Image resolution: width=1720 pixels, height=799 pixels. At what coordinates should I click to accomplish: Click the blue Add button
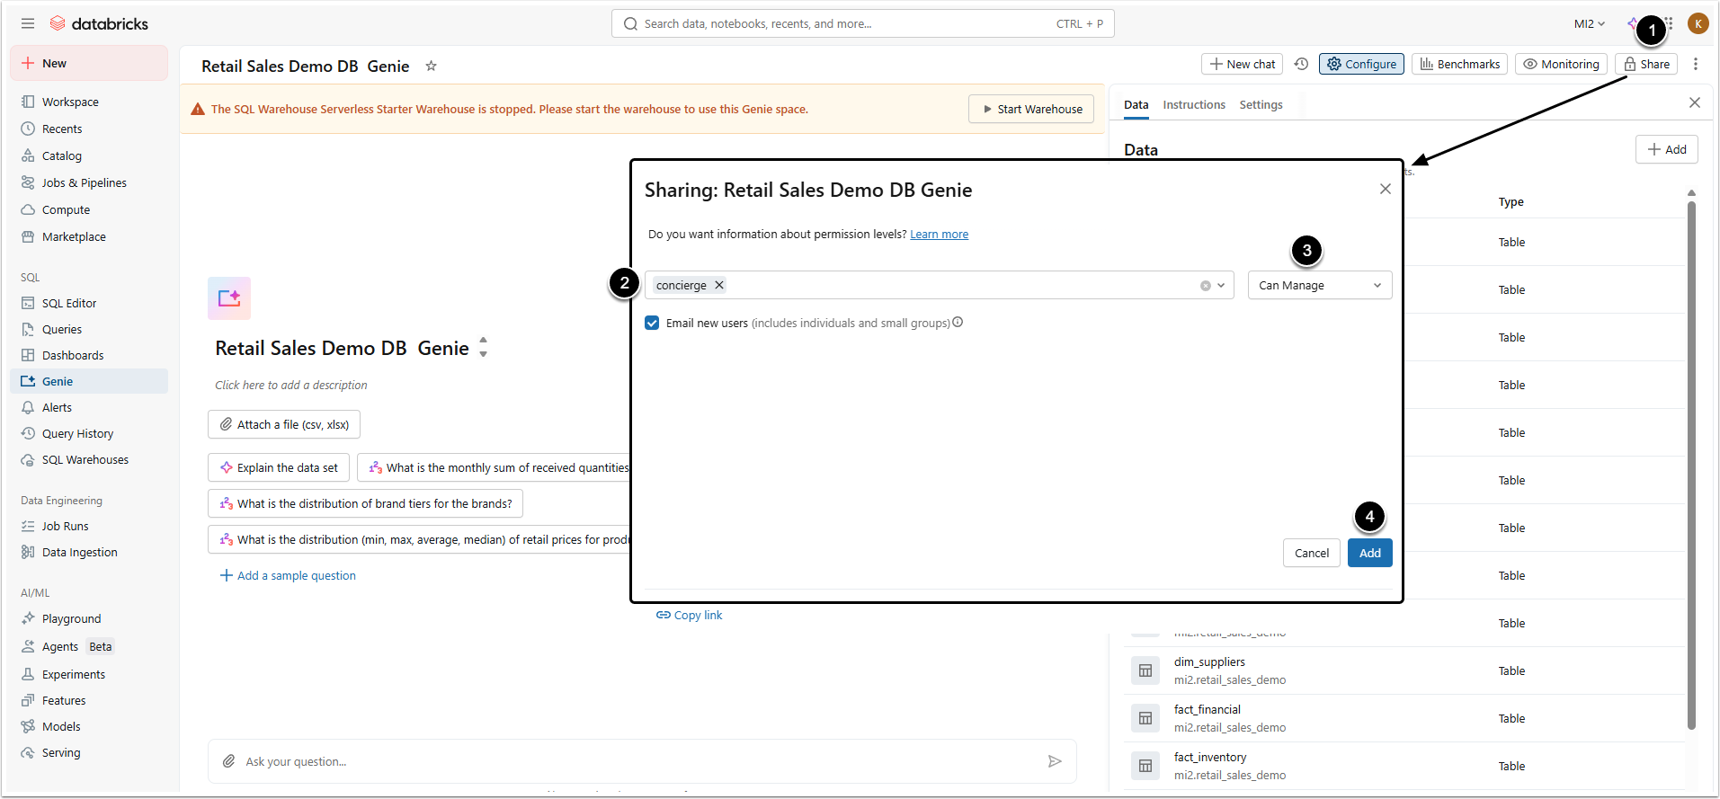tap(1369, 553)
